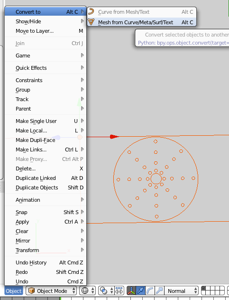Image resolution: width=229 pixels, height=300 pixels.
Task: Enable the scale manipulator mode
Action: 159,291
